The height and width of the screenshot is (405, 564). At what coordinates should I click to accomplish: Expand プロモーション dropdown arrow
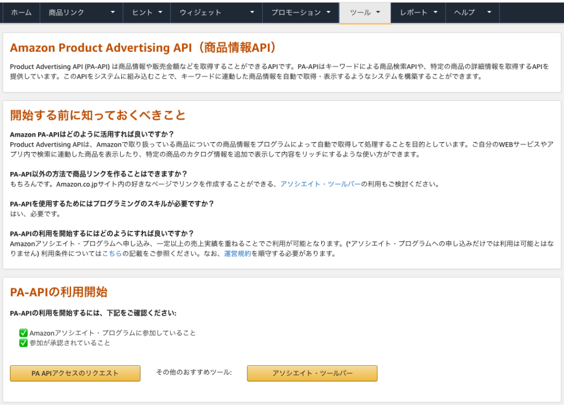coord(328,12)
